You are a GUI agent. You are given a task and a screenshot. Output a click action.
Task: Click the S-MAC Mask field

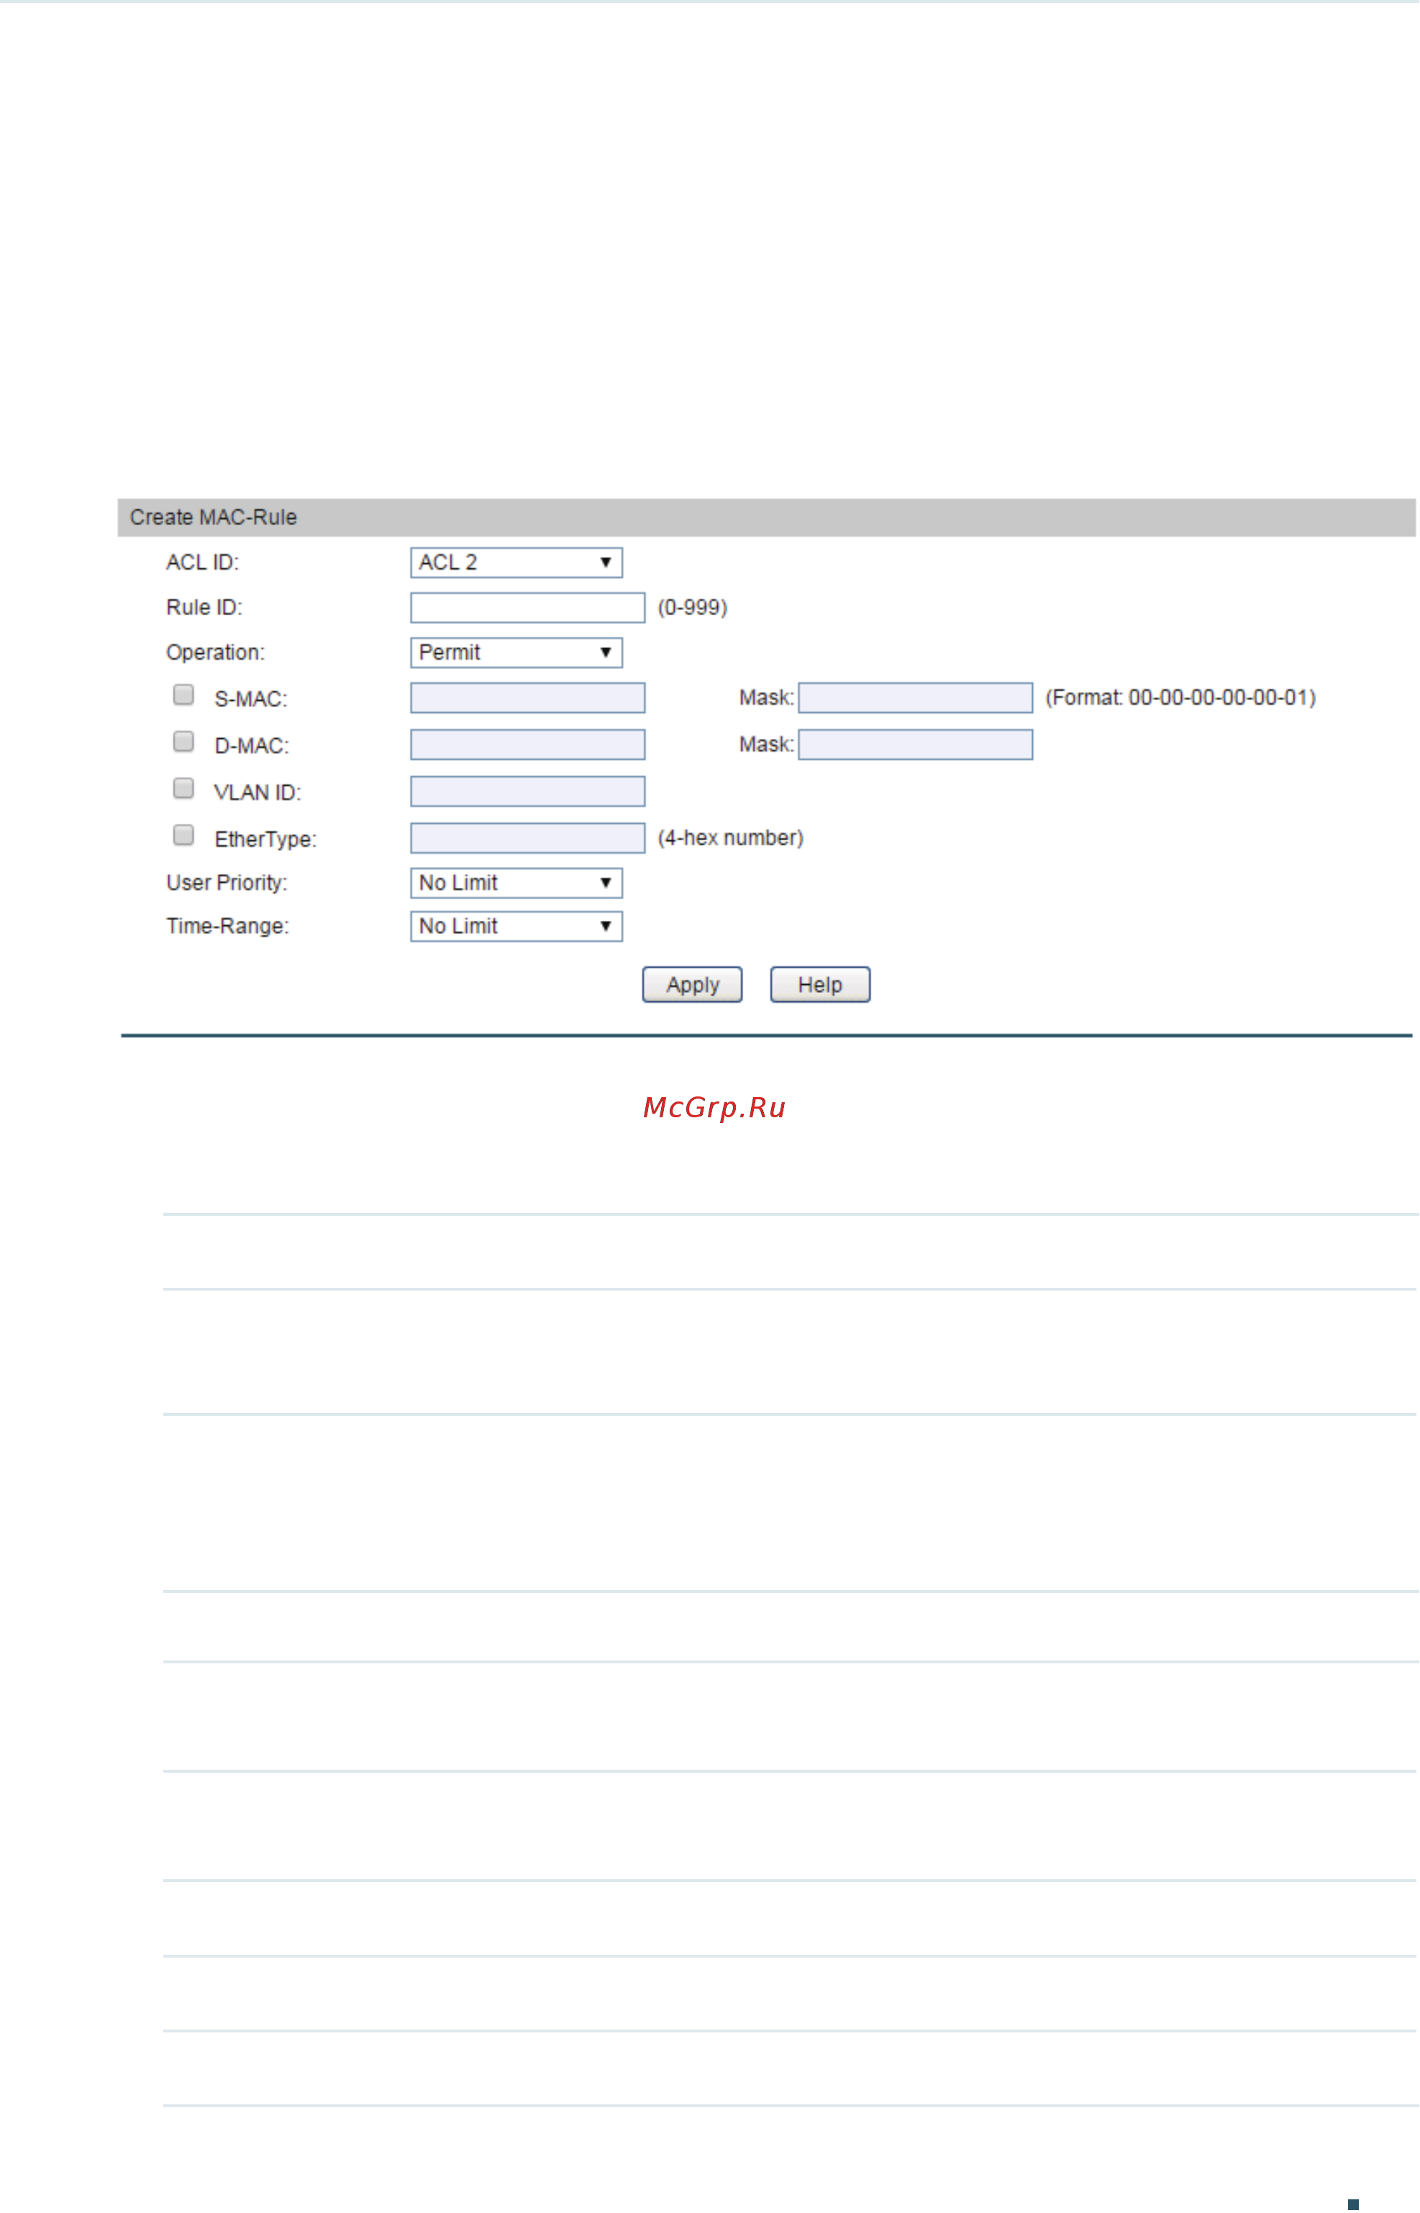tap(916, 698)
